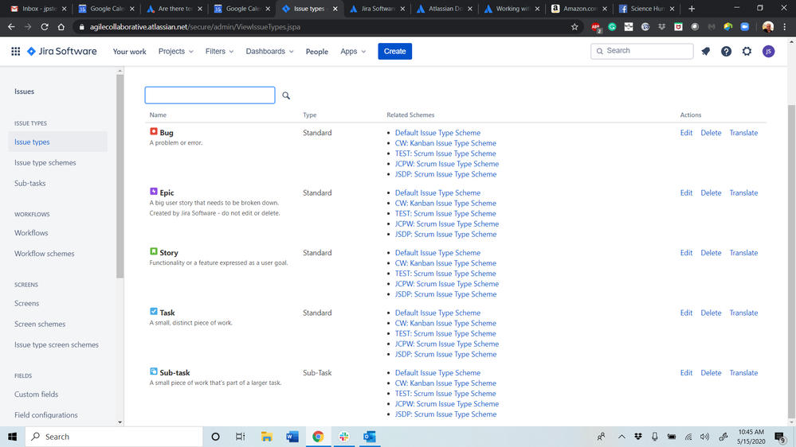Image resolution: width=796 pixels, height=447 pixels.
Task: Open the Zoom extension icon
Action: [745, 27]
